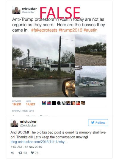View the large buses photo with car mirror

click(x=44, y=66)
